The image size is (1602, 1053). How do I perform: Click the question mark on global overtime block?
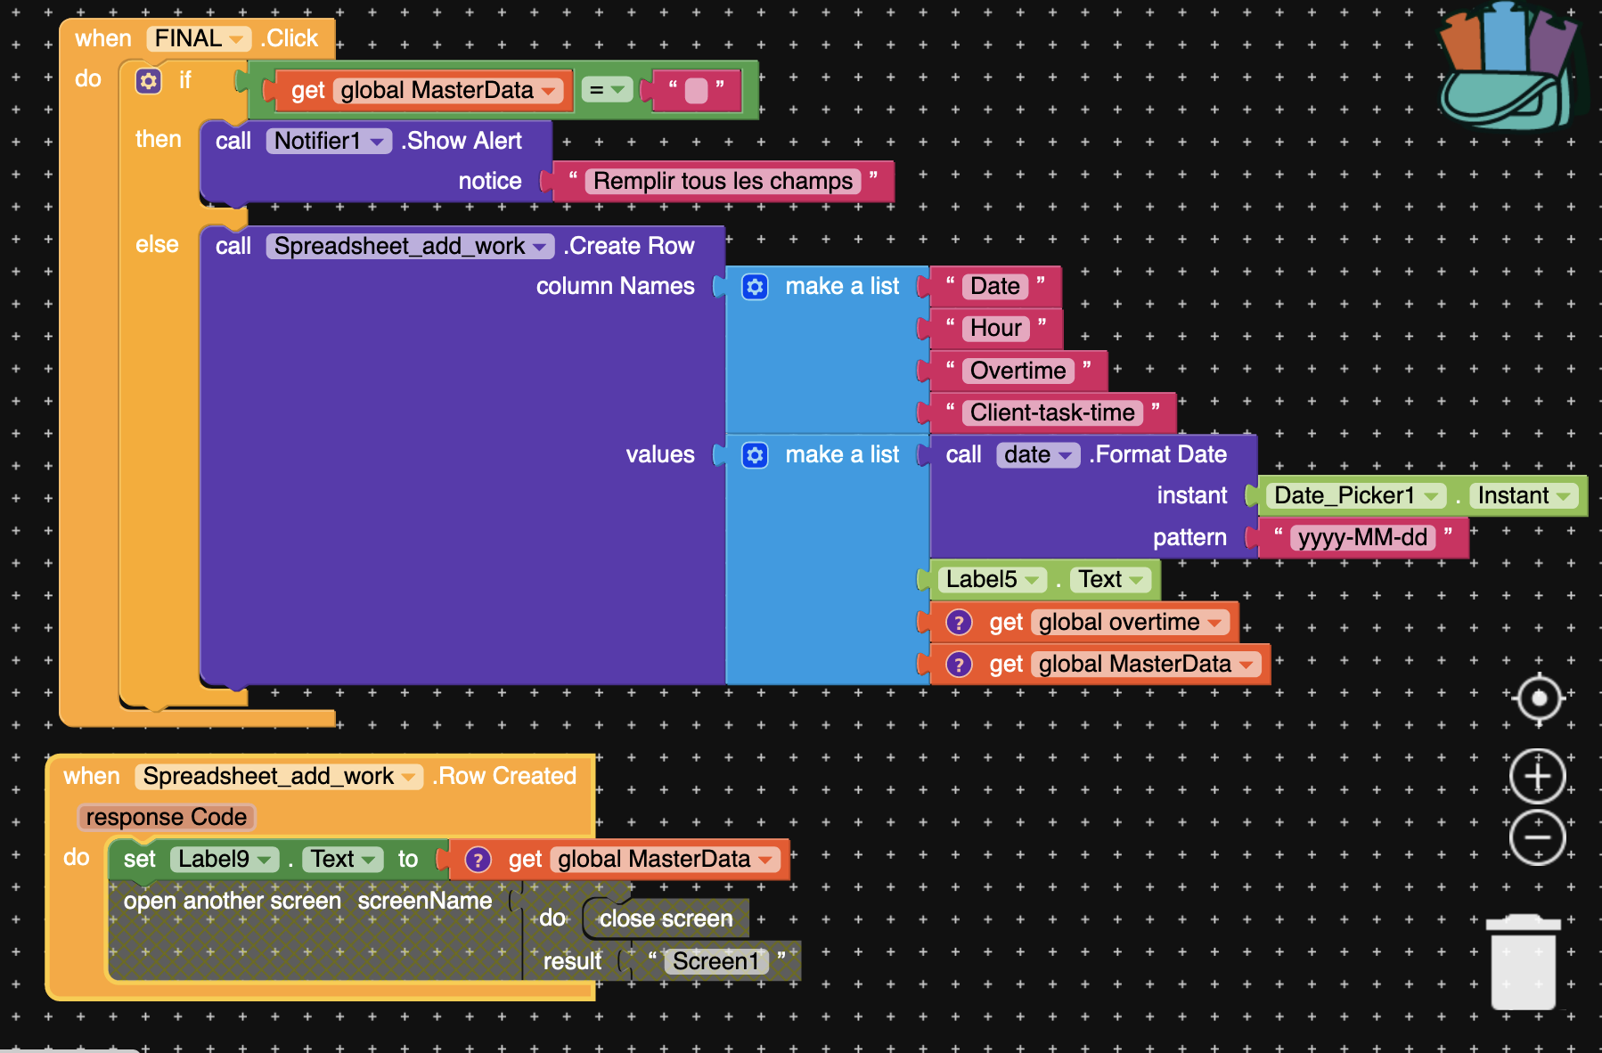point(959,622)
